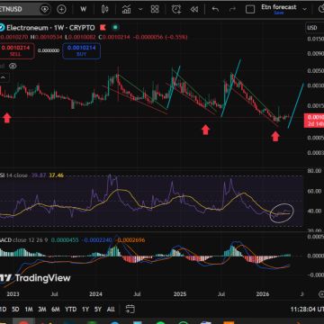Click the OHLC values line
Viewport: 324px width, 324px height.
[94, 38]
